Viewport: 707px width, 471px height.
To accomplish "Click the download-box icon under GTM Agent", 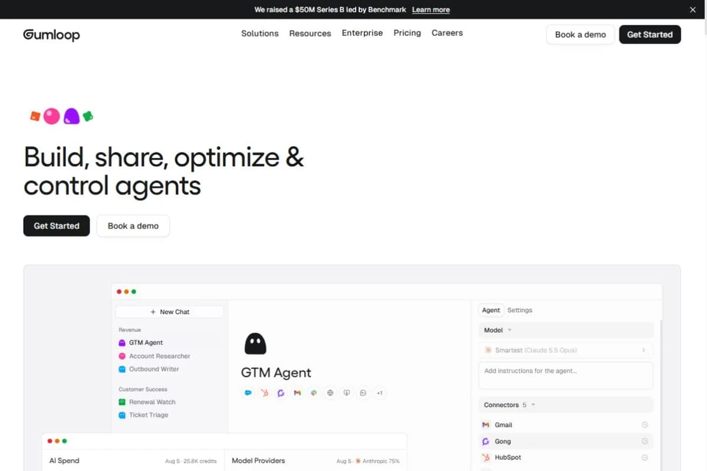I will point(347,393).
